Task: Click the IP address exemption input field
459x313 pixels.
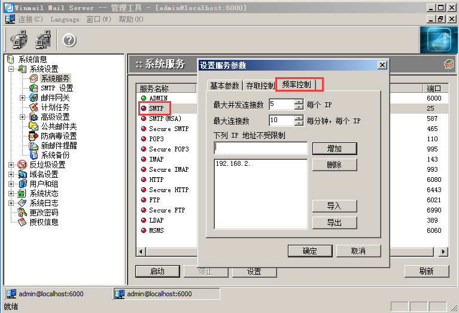Action: click(x=261, y=148)
